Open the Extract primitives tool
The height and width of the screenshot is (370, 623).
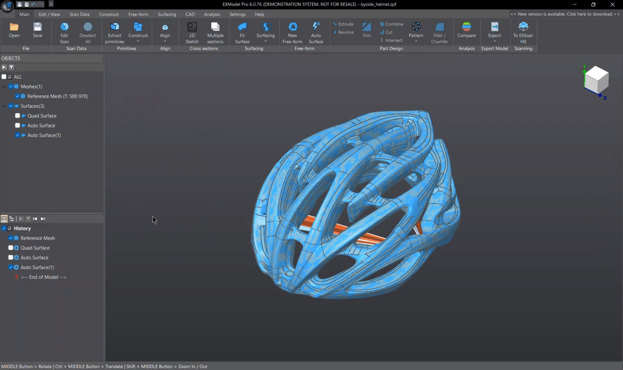(114, 32)
